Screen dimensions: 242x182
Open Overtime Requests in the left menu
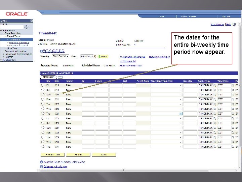(19, 42)
